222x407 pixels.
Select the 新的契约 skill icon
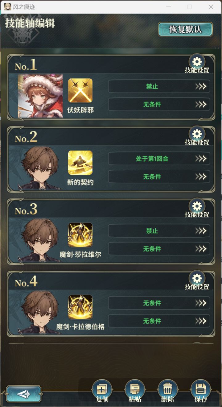click(x=80, y=163)
